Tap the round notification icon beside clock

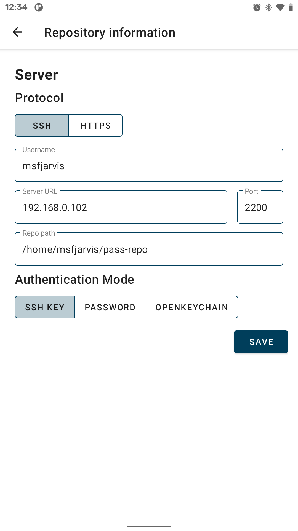point(39,7)
